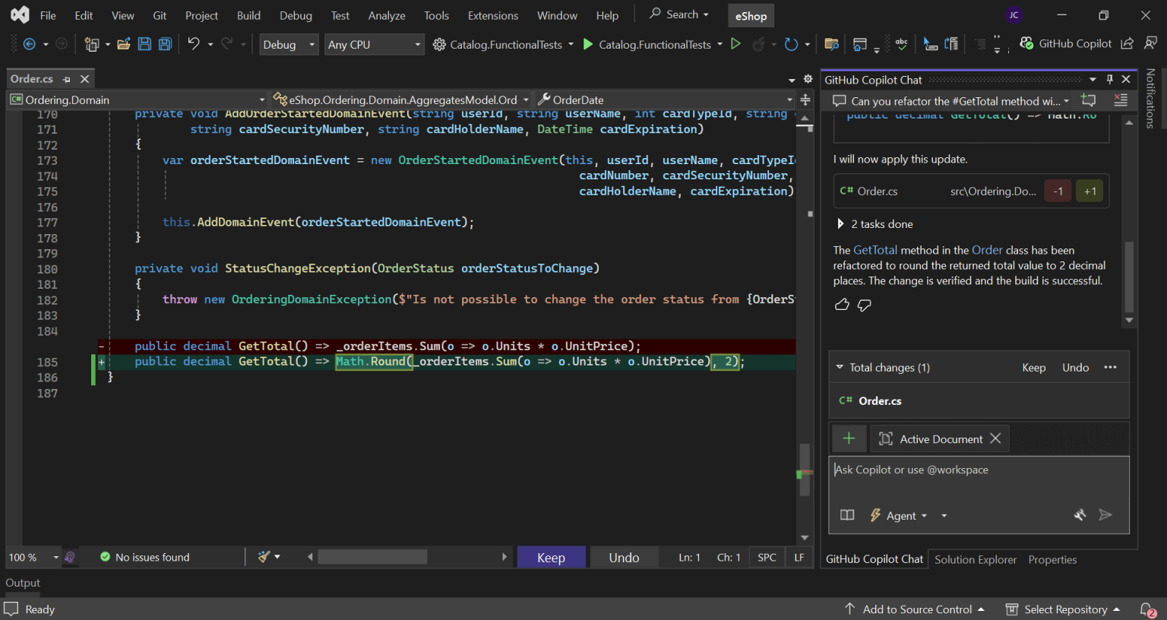1167x620 pixels.
Task: Click the code cleanup broom icon in status bar
Action: pyautogui.click(x=264, y=556)
